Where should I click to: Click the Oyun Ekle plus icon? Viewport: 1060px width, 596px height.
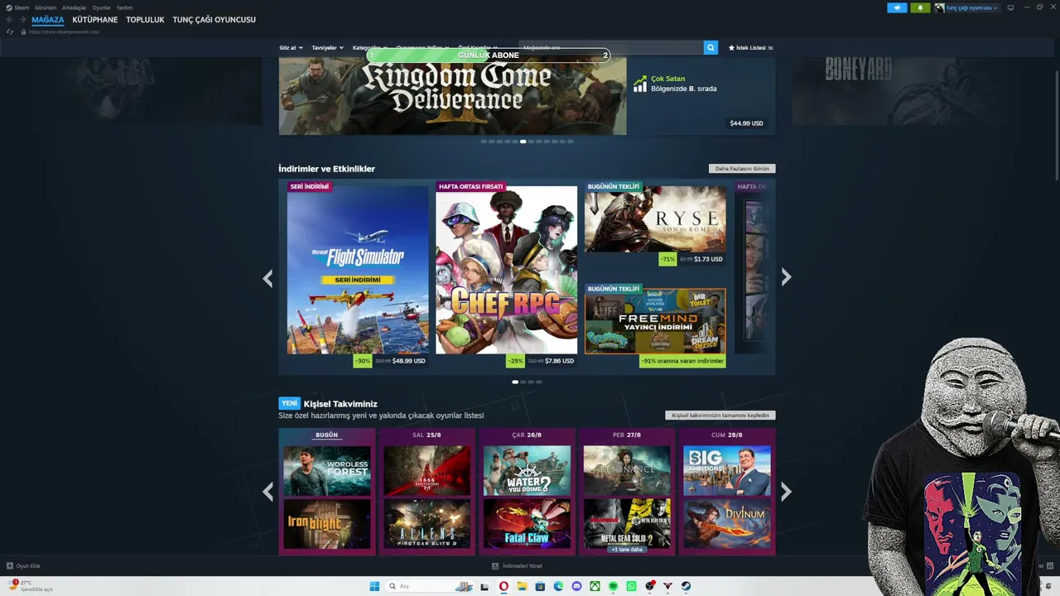click(x=10, y=566)
